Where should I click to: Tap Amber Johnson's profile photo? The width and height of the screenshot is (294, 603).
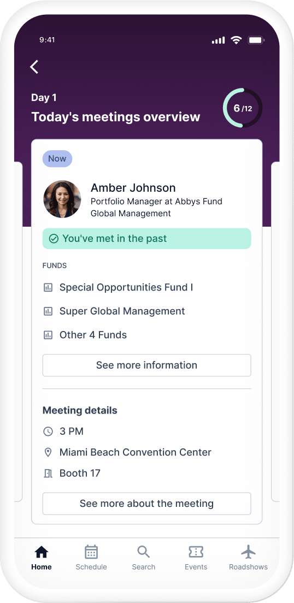[x=62, y=199]
